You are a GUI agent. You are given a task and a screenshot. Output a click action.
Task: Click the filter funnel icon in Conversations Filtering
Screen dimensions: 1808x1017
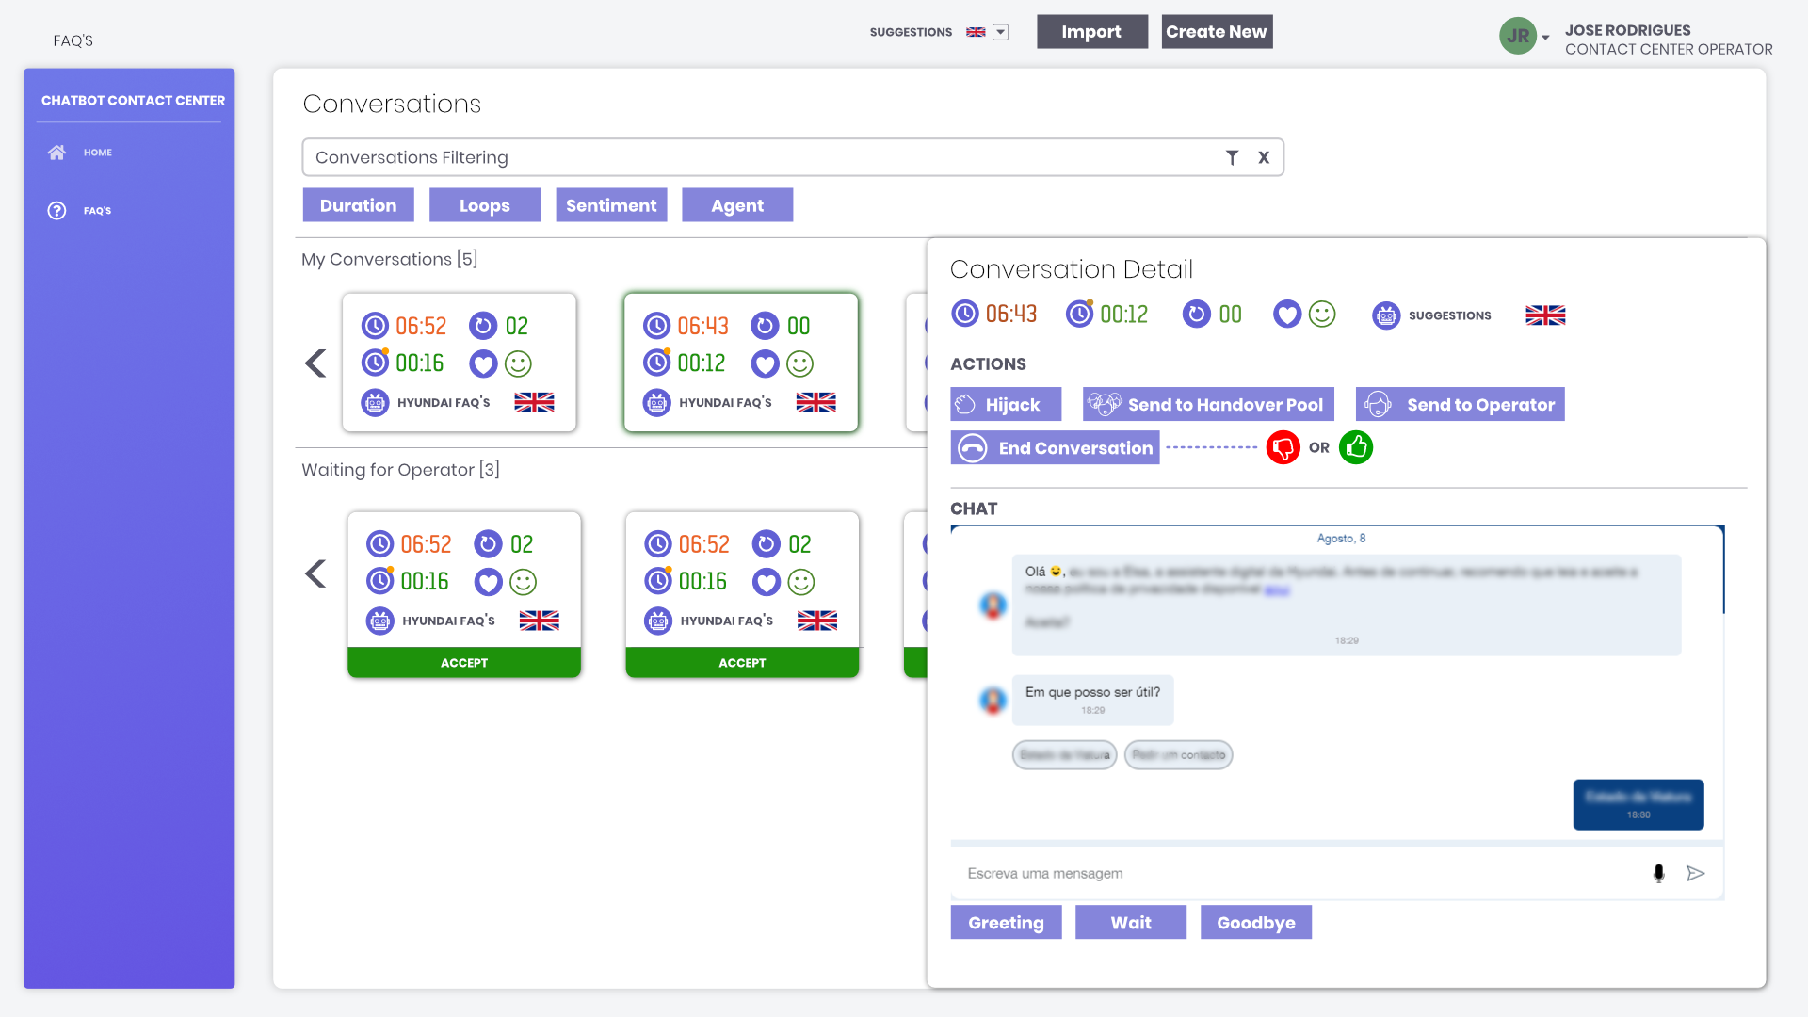click(1233, 157)
